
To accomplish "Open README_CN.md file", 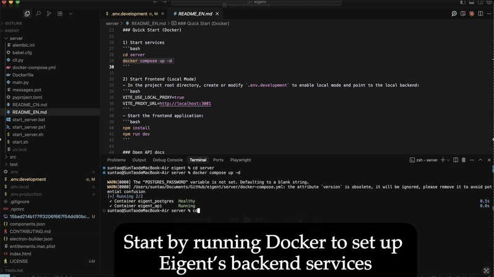I will point(30,104).
